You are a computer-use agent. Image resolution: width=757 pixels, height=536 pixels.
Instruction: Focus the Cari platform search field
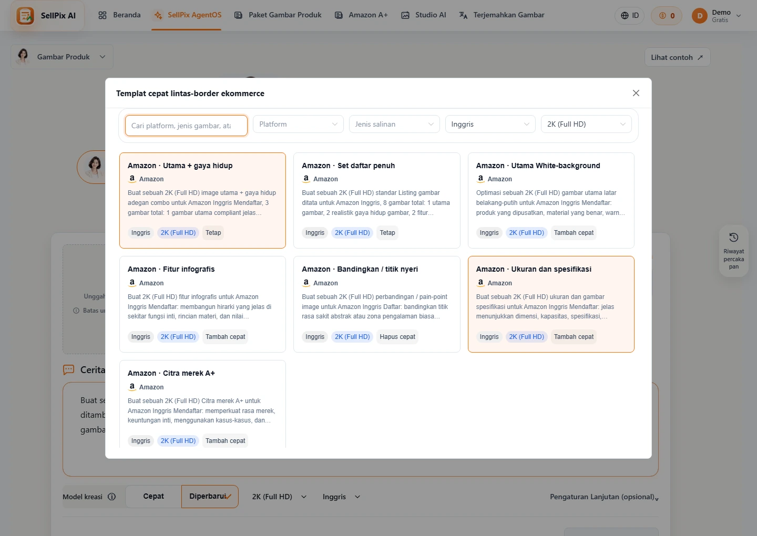(186, 126)
